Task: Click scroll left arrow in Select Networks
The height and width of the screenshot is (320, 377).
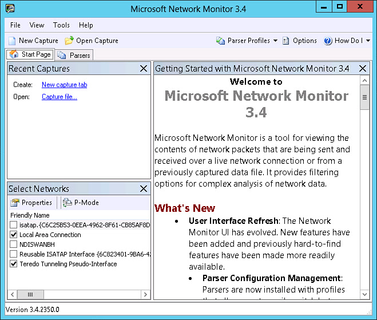Action: (13, 294)
